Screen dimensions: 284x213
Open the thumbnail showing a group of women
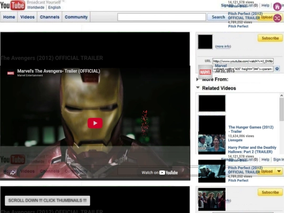[x=212, y=199]
